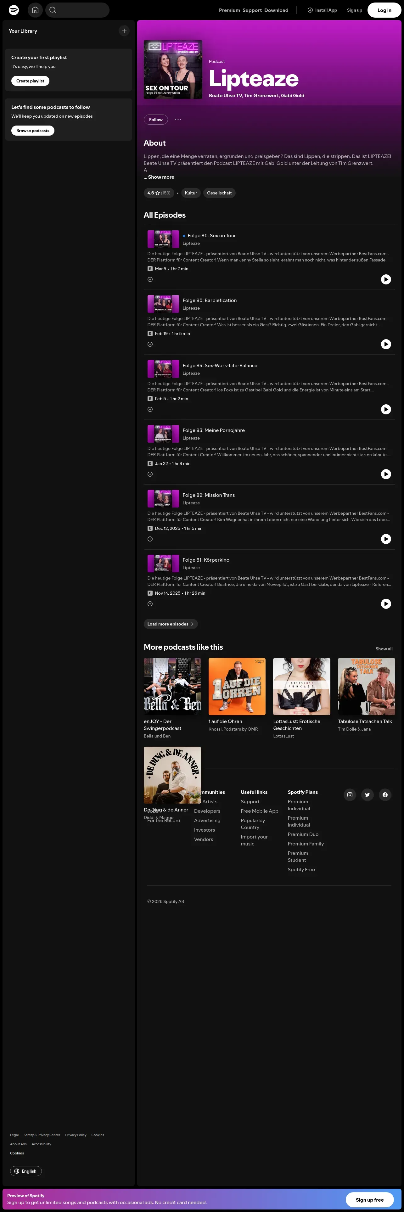The height and width of the screenshot is (1212, 404).
Task: Play Folge 86: Sex on Tour
Action: (386, 279)
